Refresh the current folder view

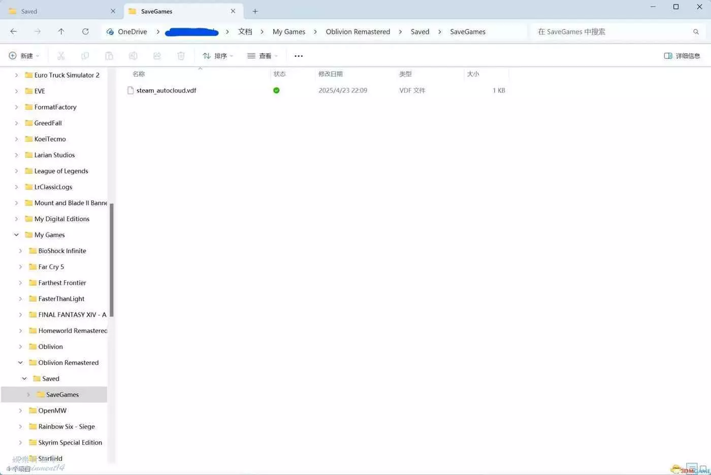[85, 31]
